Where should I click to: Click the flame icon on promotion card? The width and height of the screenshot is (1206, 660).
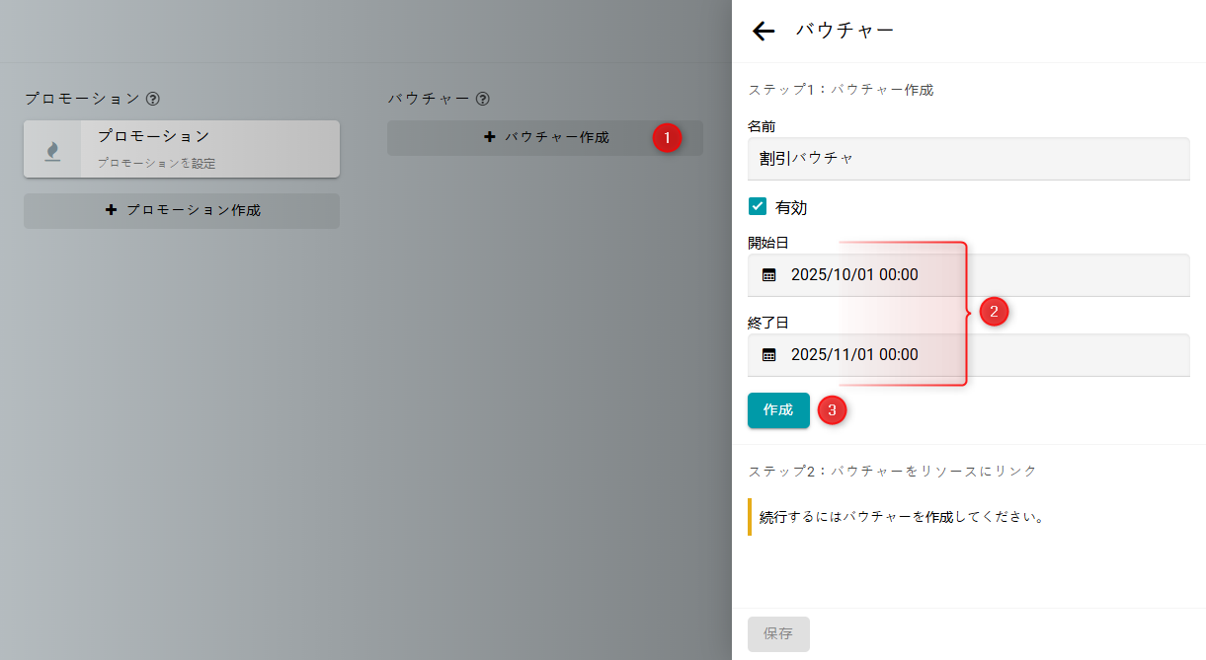[52, 150]
